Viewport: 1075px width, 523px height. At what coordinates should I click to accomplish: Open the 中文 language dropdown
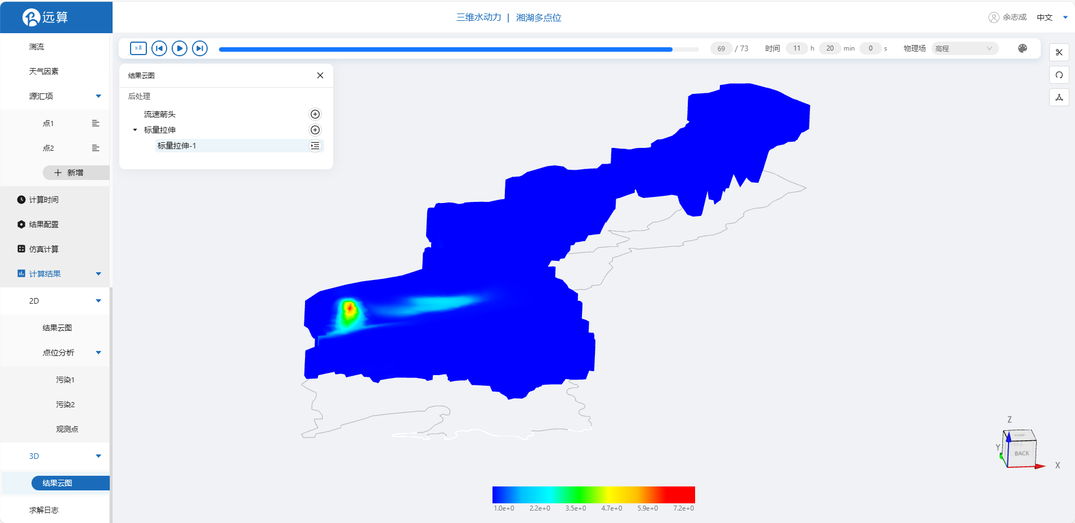1052,17
